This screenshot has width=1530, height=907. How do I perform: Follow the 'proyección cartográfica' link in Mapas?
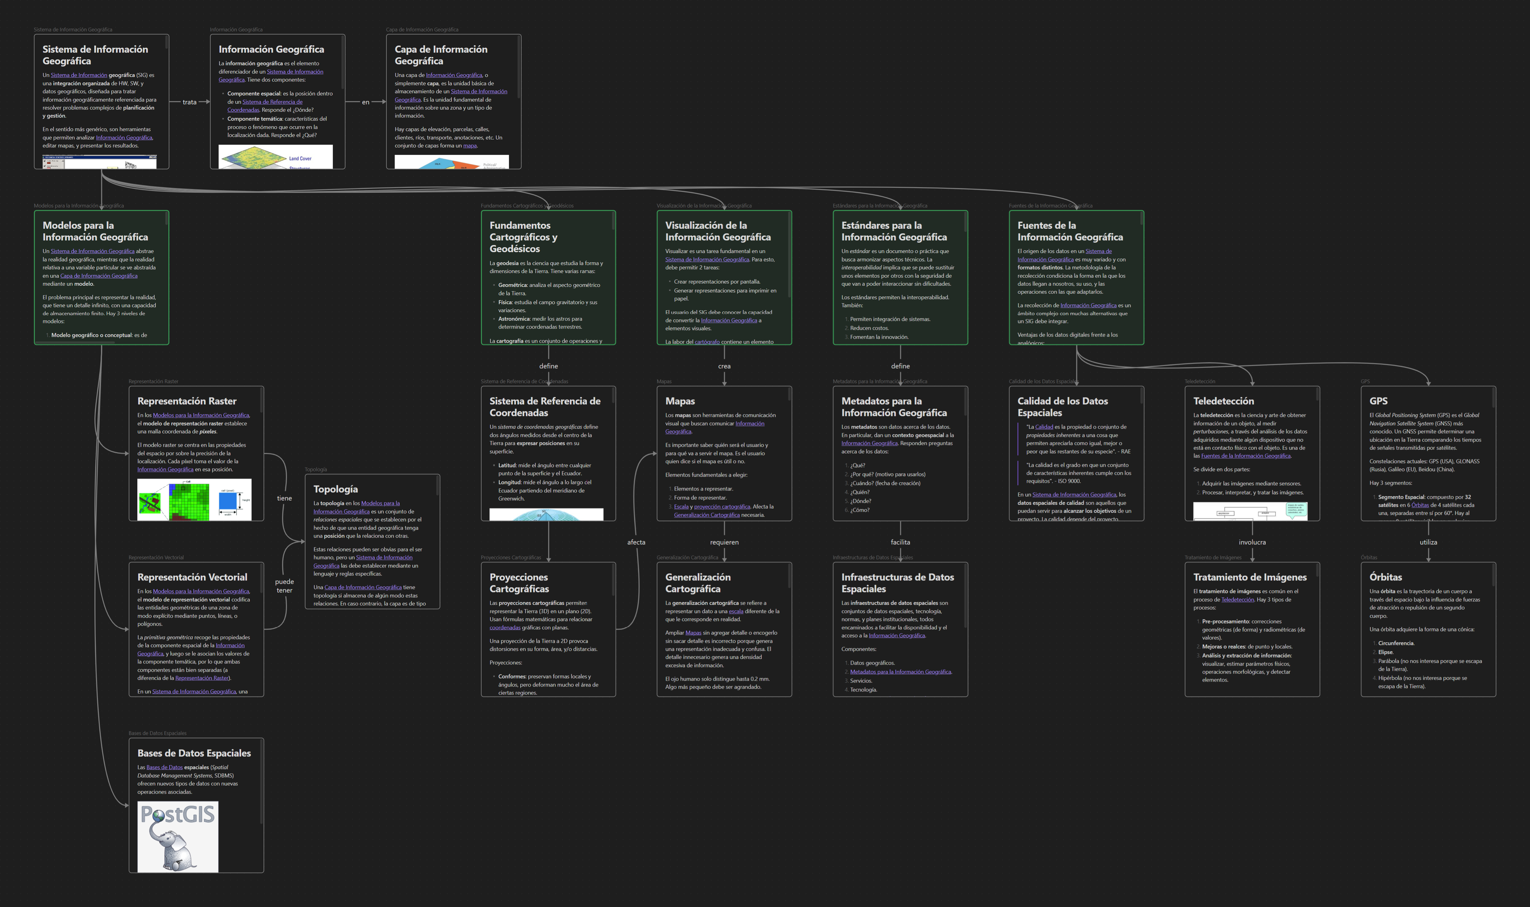pos(722,507)
